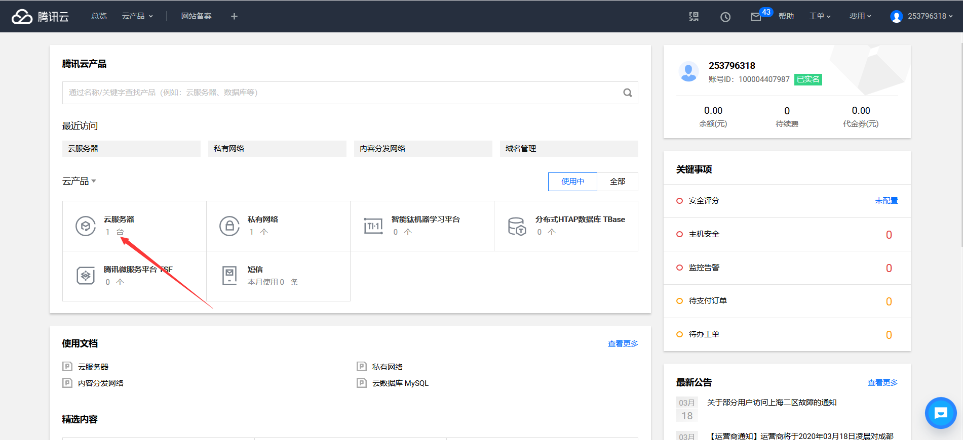Open the 监控告警 key item row

(787, 268)
